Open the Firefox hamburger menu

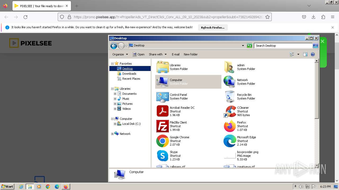tap(333, 17)
